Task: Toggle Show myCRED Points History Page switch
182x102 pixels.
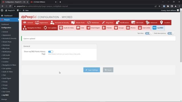Action: pos(51,52)
